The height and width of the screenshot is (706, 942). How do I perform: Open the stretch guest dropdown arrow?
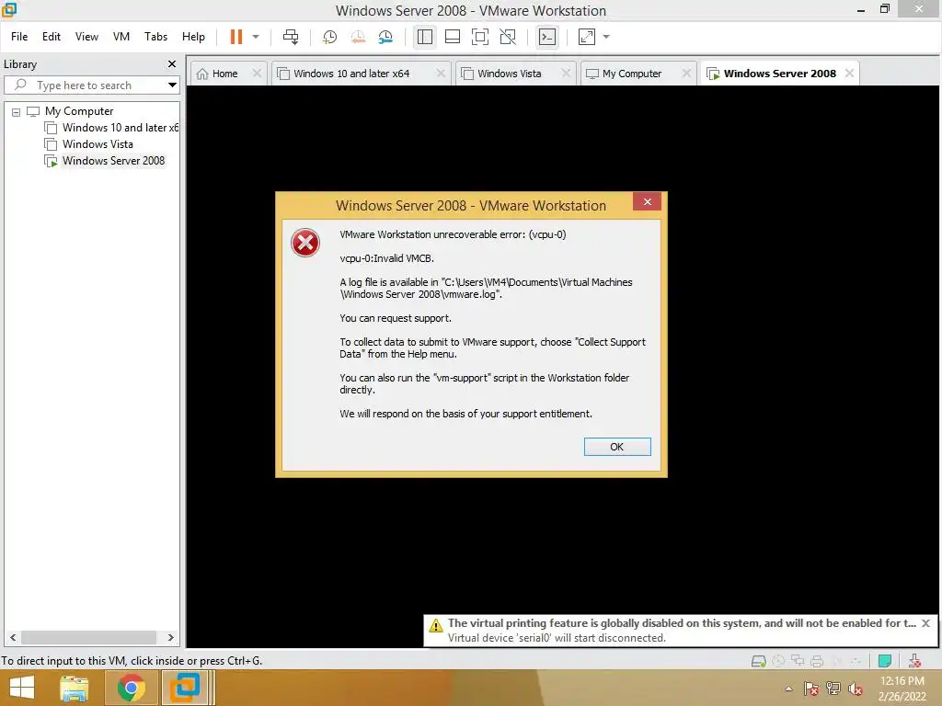click(x=606, y=37)
